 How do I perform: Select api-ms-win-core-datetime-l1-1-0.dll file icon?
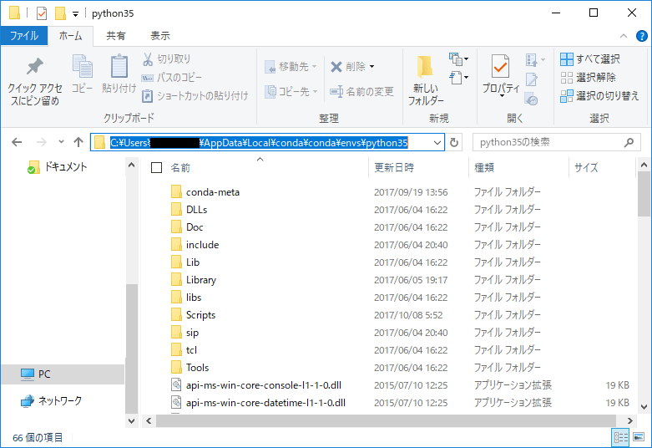pyautogui.click(x=176, y=403)
